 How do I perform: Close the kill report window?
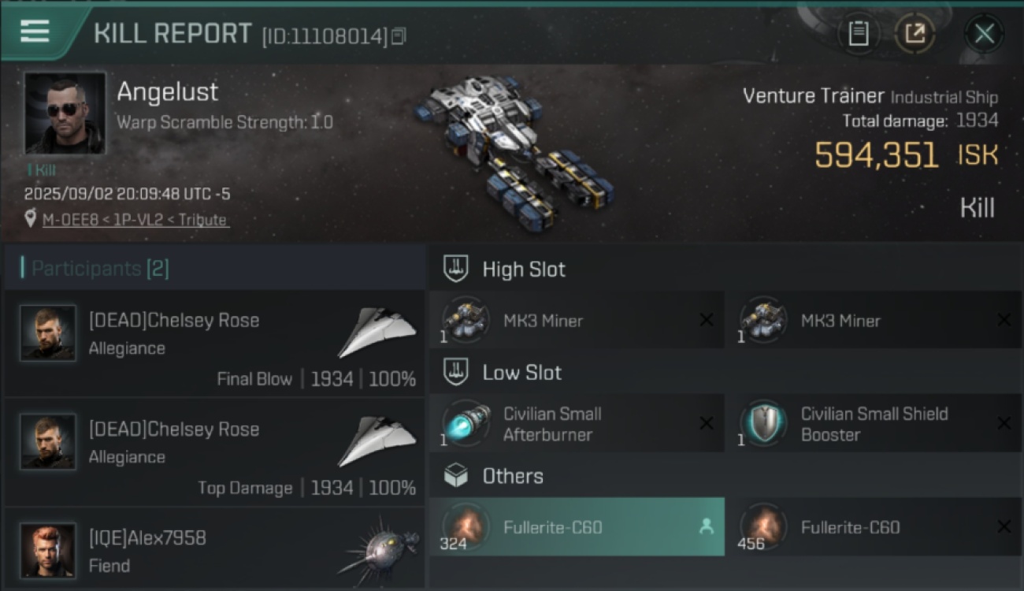(x=985, y=34)
